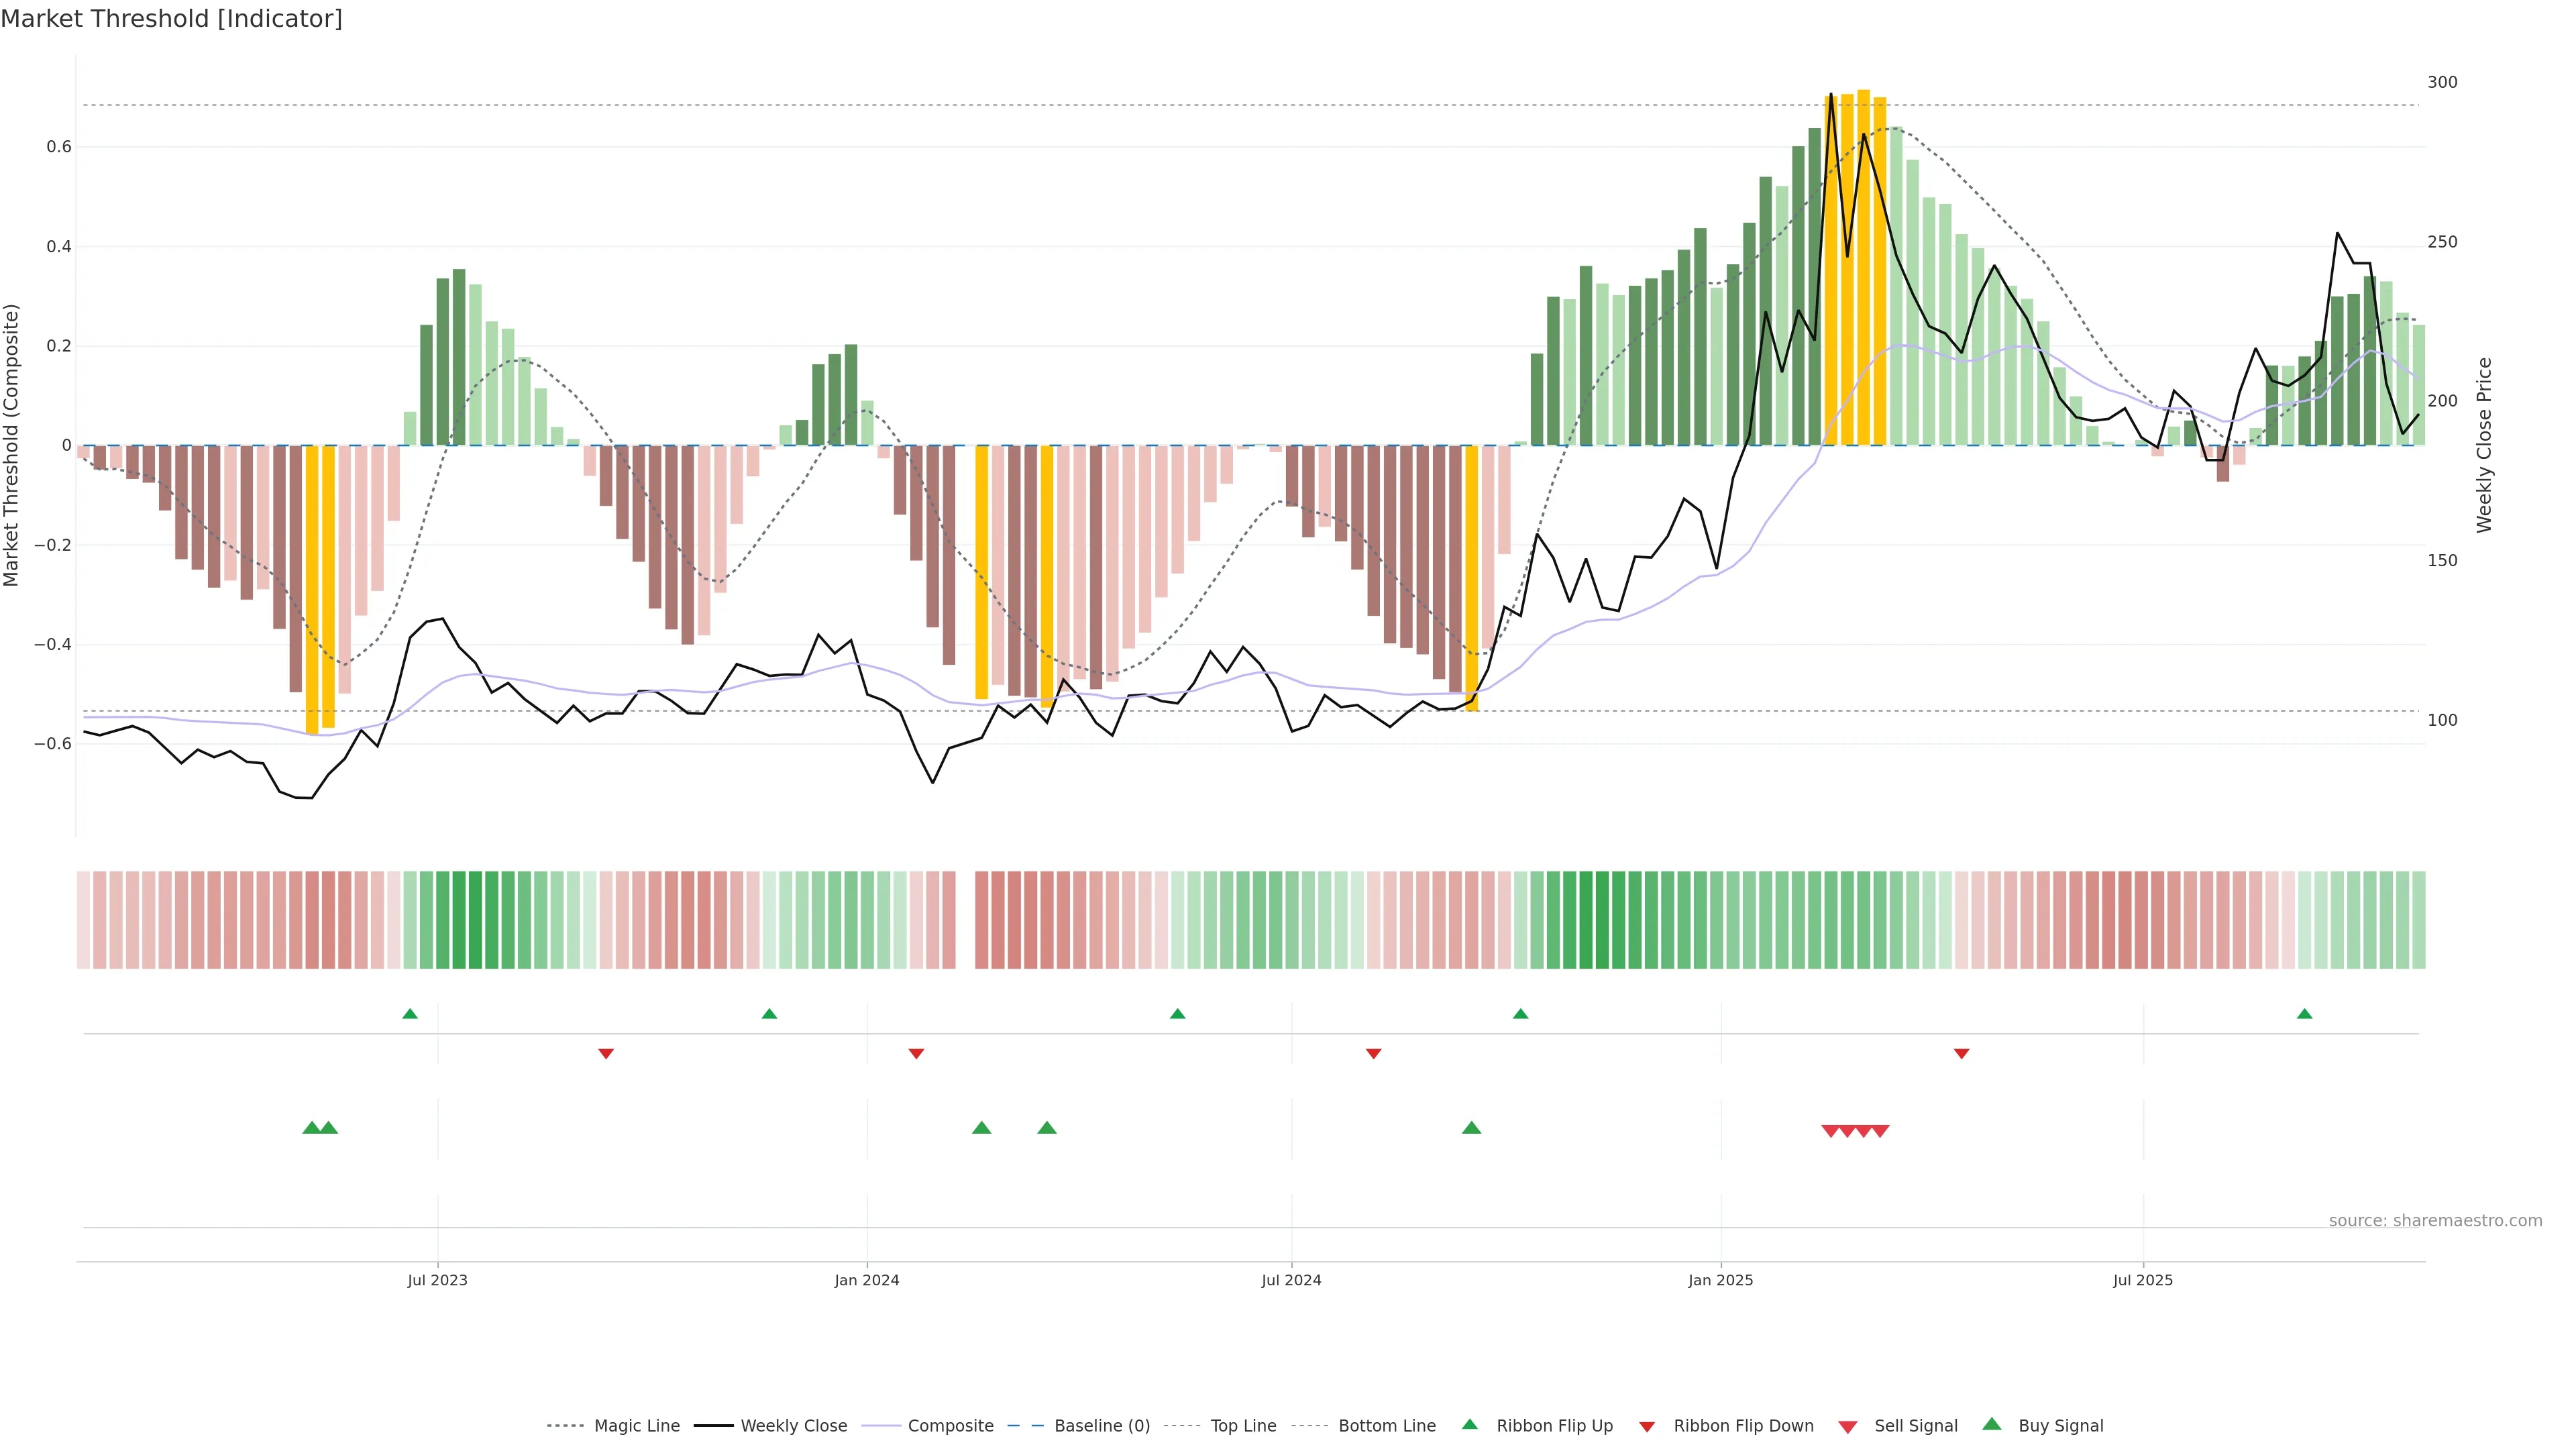
Task: Click the ribbon flip down marker after Jan 2025
Action: [x=1961, y=1054]
